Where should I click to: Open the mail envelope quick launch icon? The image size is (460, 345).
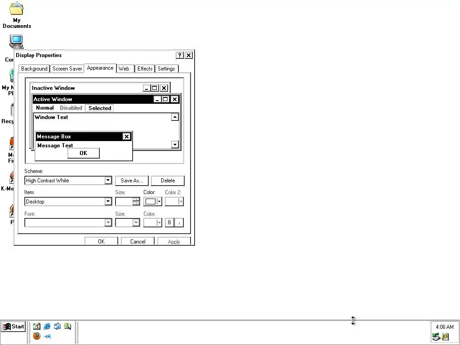coord(57,326)
